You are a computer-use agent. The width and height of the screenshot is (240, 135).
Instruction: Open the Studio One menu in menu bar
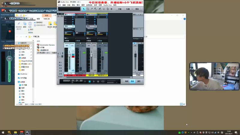point(107,5)
